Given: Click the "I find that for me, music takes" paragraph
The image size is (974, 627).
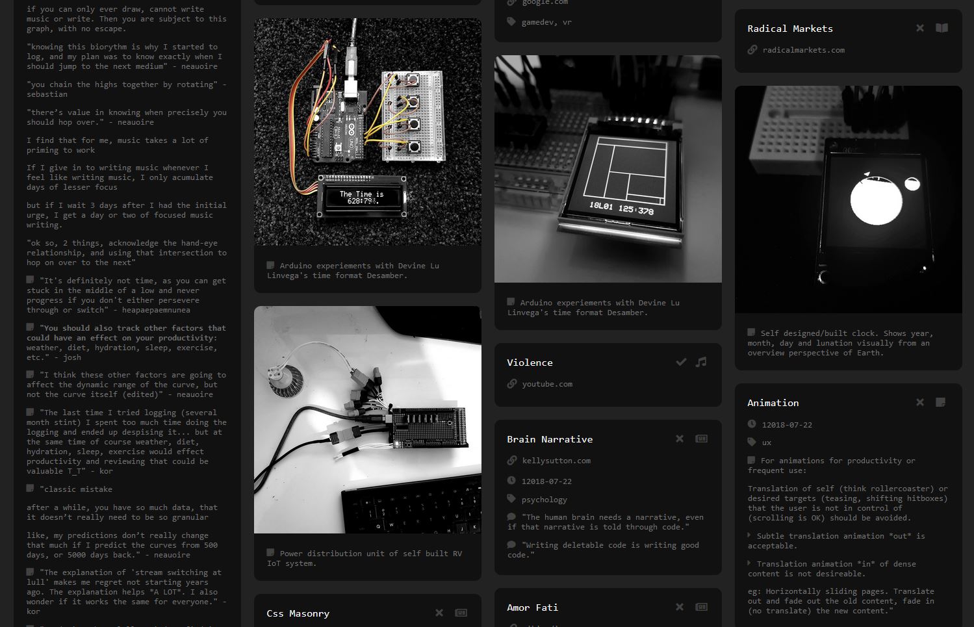Looking at the screenshot, I should tap(118, 145).
